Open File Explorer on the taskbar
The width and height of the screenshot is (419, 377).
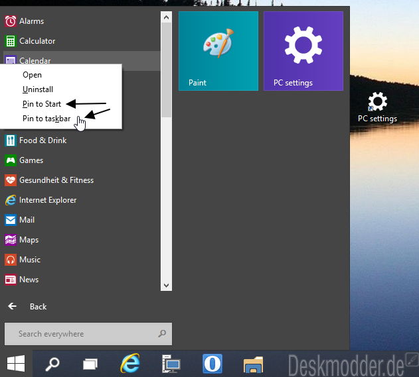click(253, 364)
